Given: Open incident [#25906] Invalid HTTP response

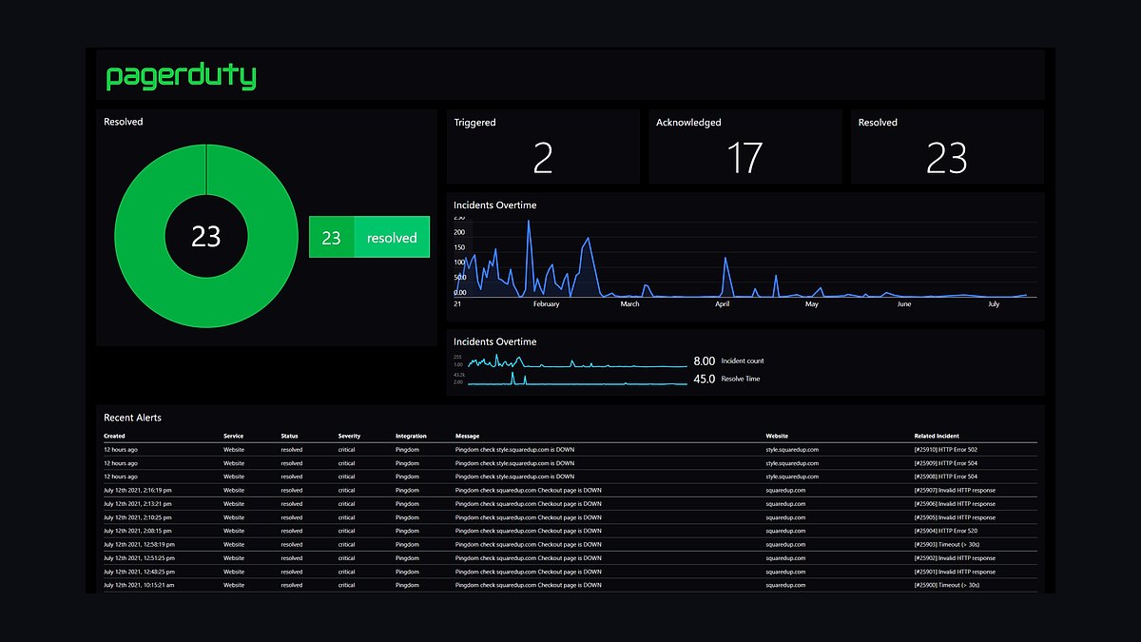Looking at the screenshot, I should point(955,504).
